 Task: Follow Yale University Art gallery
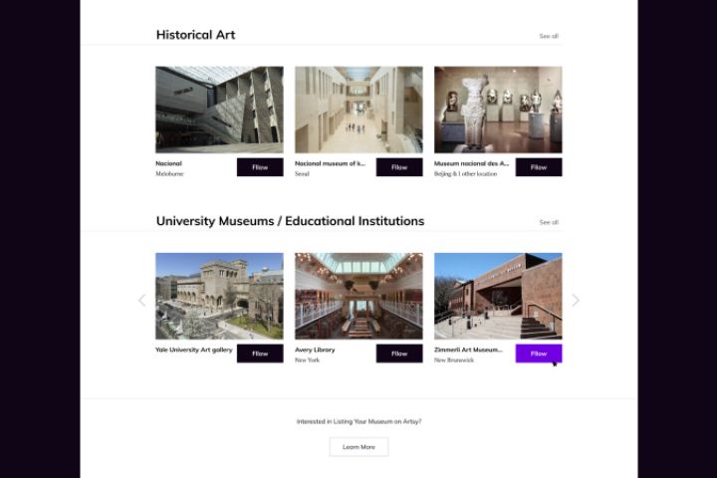click(260, 354)
